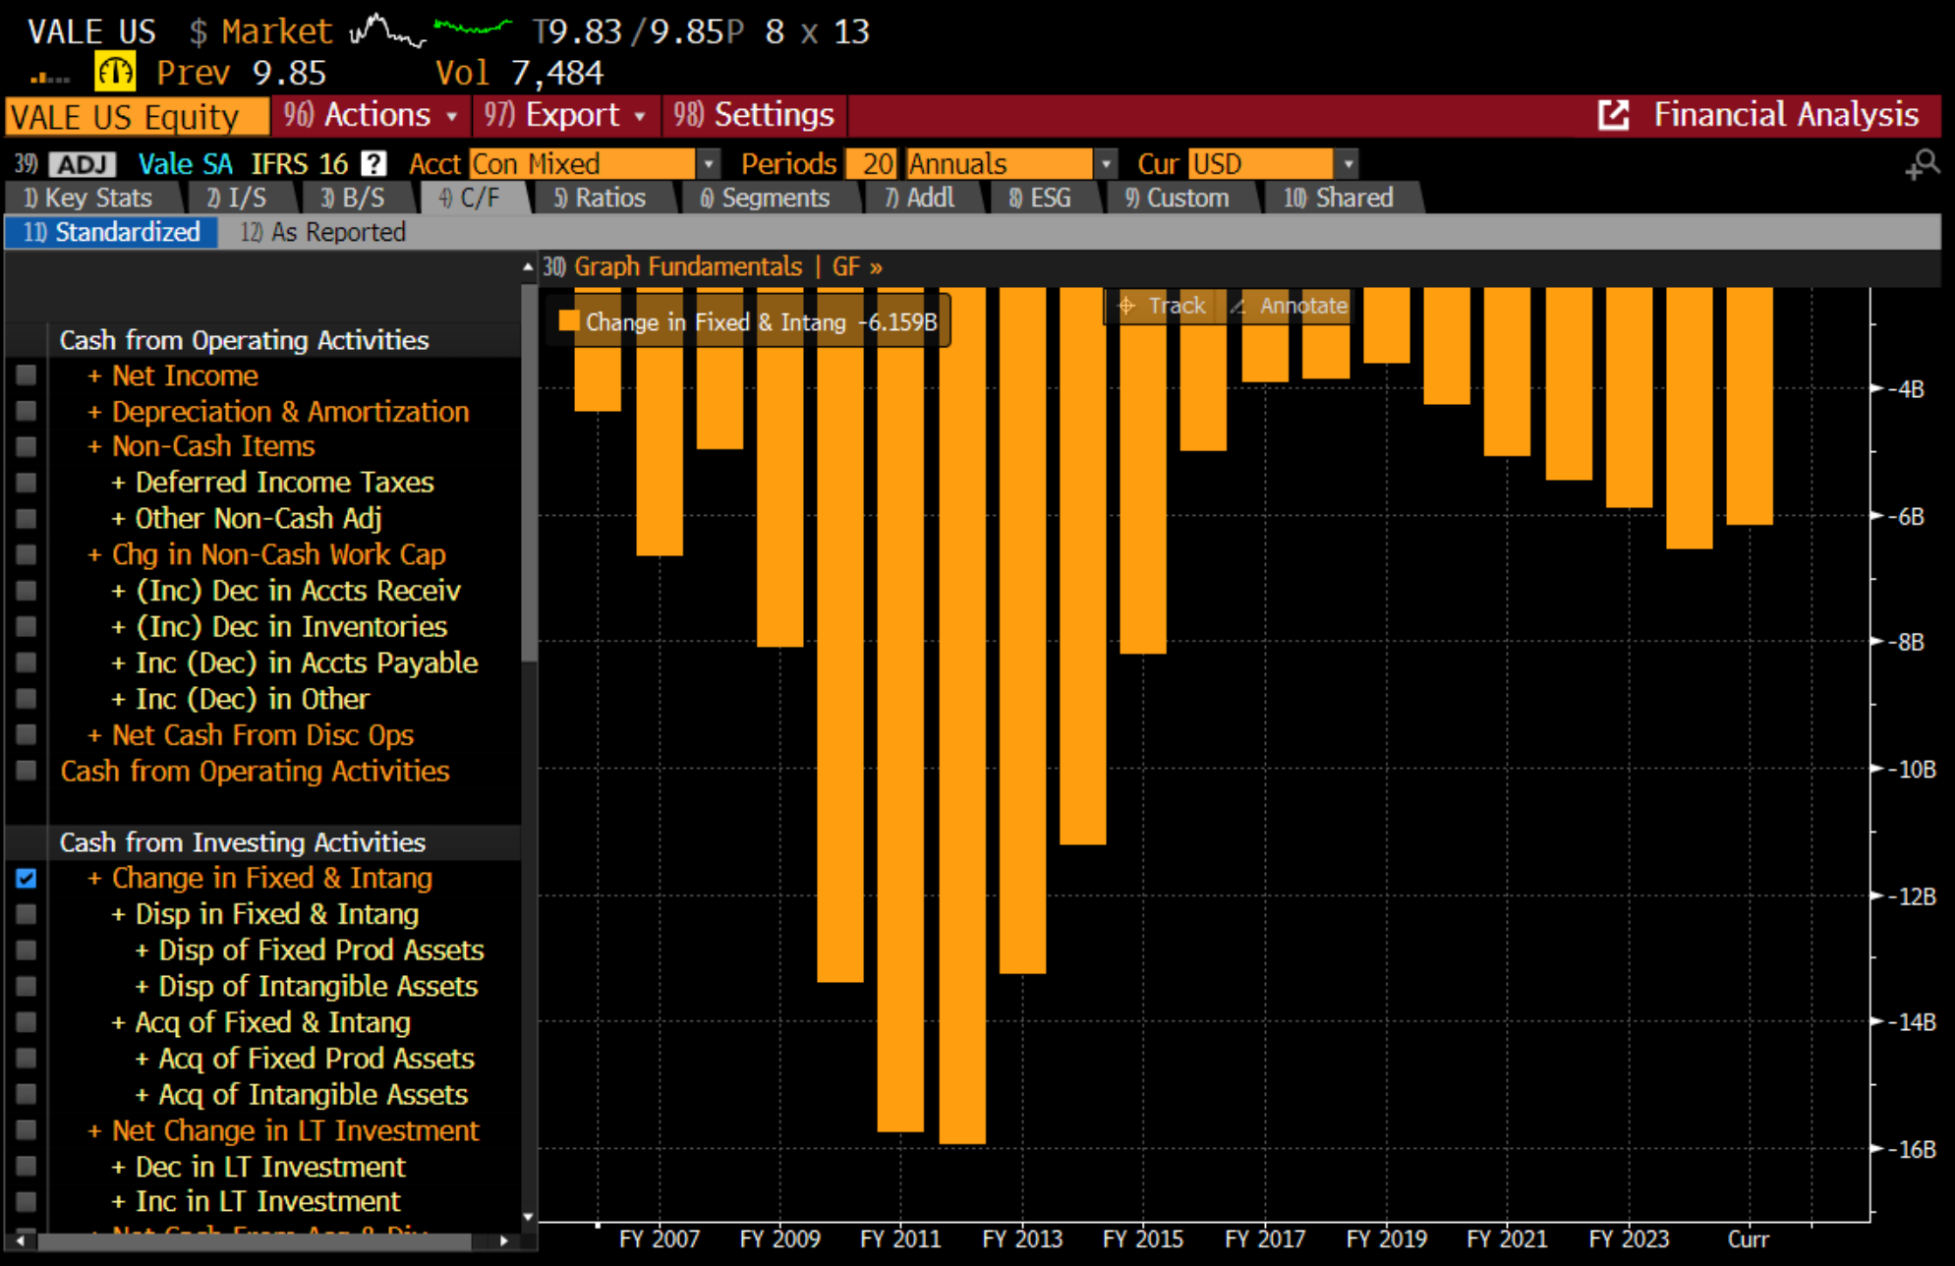Open the USD currency dropdown

1348,163
